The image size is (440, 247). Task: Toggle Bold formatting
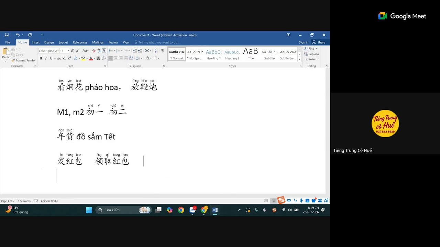click(x=41, y=58)
